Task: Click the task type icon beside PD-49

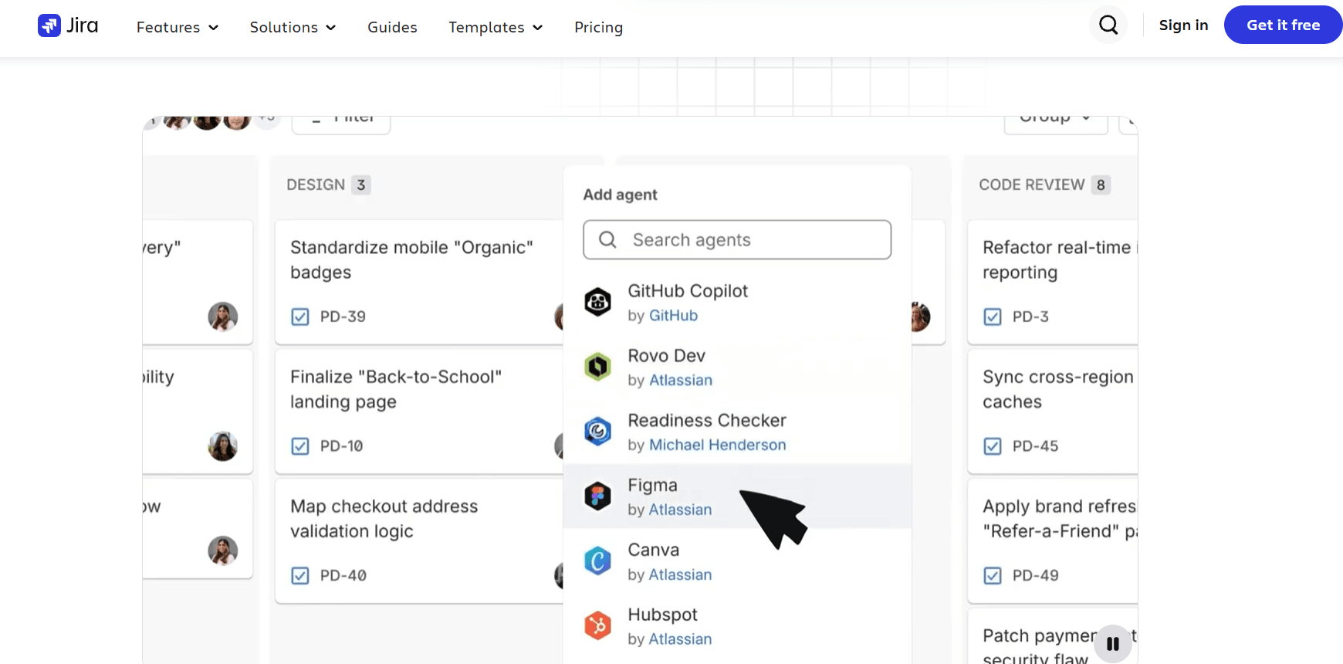Action: click(x=993, y=576)
